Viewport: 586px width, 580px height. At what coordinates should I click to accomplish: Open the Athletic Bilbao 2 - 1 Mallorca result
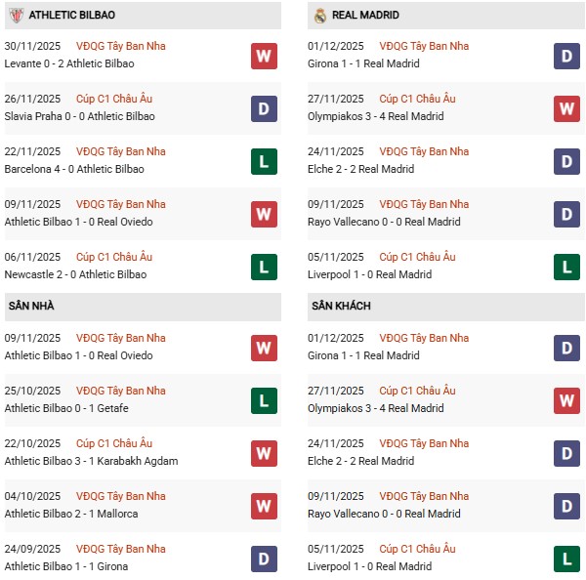tap(70, 514)
